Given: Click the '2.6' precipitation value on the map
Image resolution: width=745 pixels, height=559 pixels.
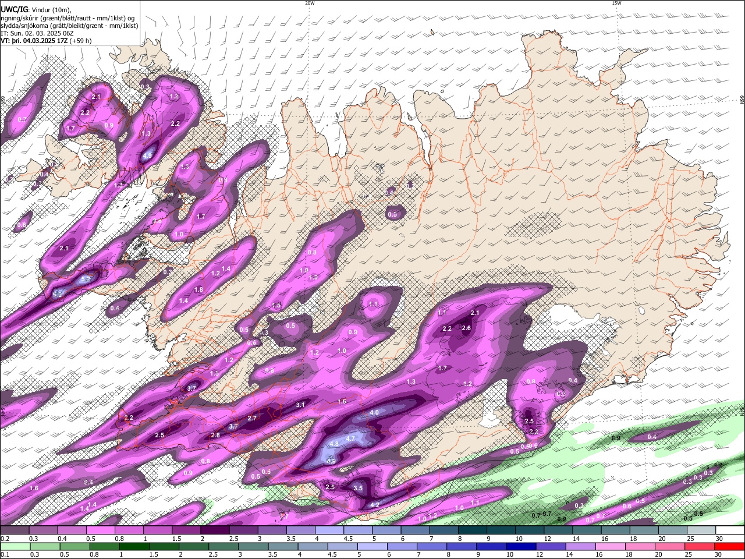Looking at the screenshot, I should click(466, 328).
